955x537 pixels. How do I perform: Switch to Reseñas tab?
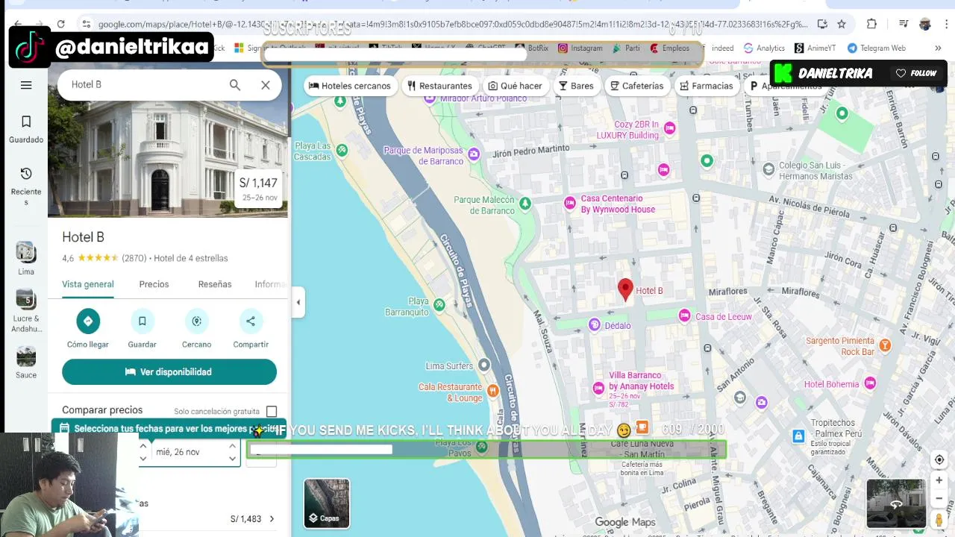[x=215, y=284]
